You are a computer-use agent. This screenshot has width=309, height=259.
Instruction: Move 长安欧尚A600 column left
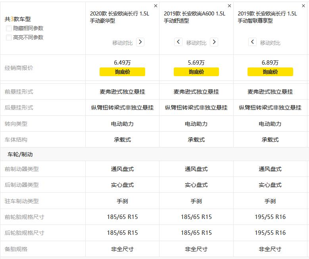point(178,42)
